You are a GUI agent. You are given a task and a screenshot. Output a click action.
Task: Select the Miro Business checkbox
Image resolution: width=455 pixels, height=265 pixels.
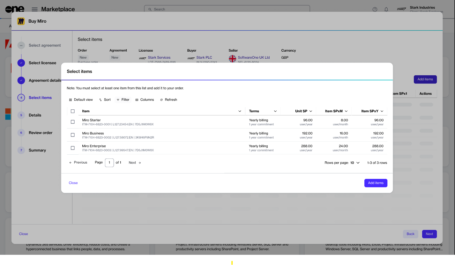(73, 135)
